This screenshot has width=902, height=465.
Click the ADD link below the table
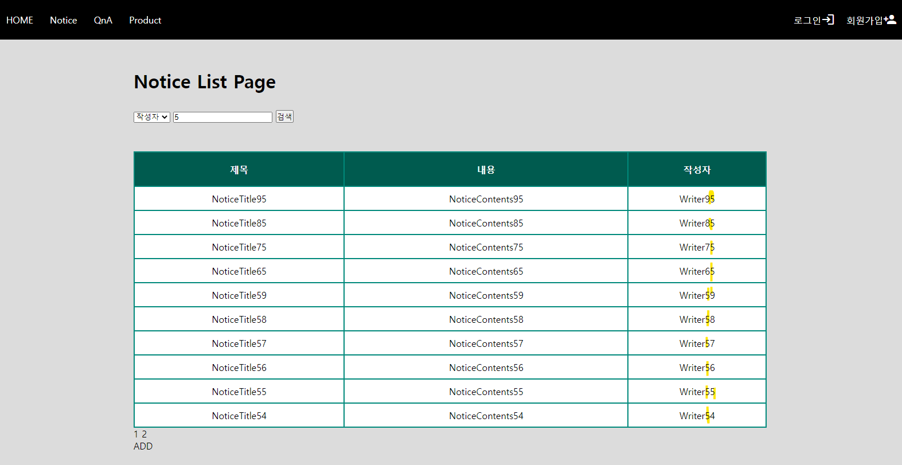(143, 446)
